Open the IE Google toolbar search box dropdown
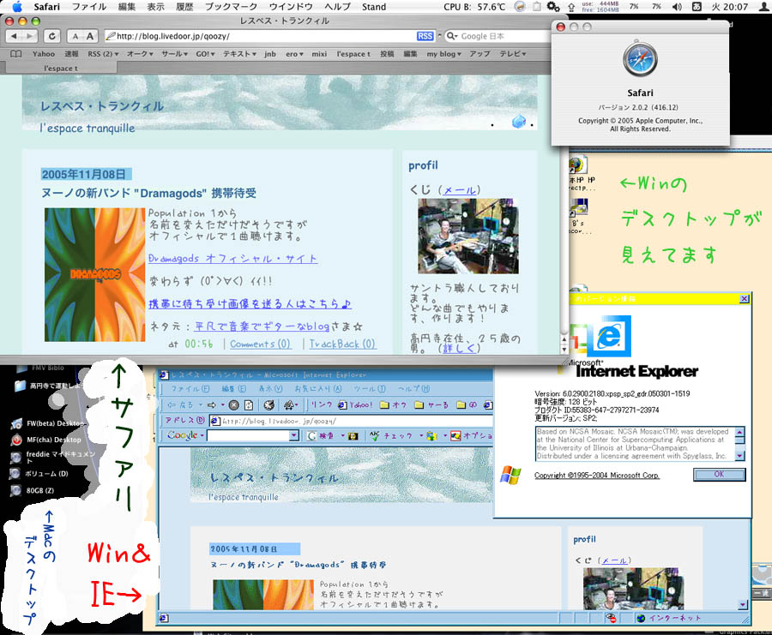Viewport: 772px width, 635px height. pos(294,436)
